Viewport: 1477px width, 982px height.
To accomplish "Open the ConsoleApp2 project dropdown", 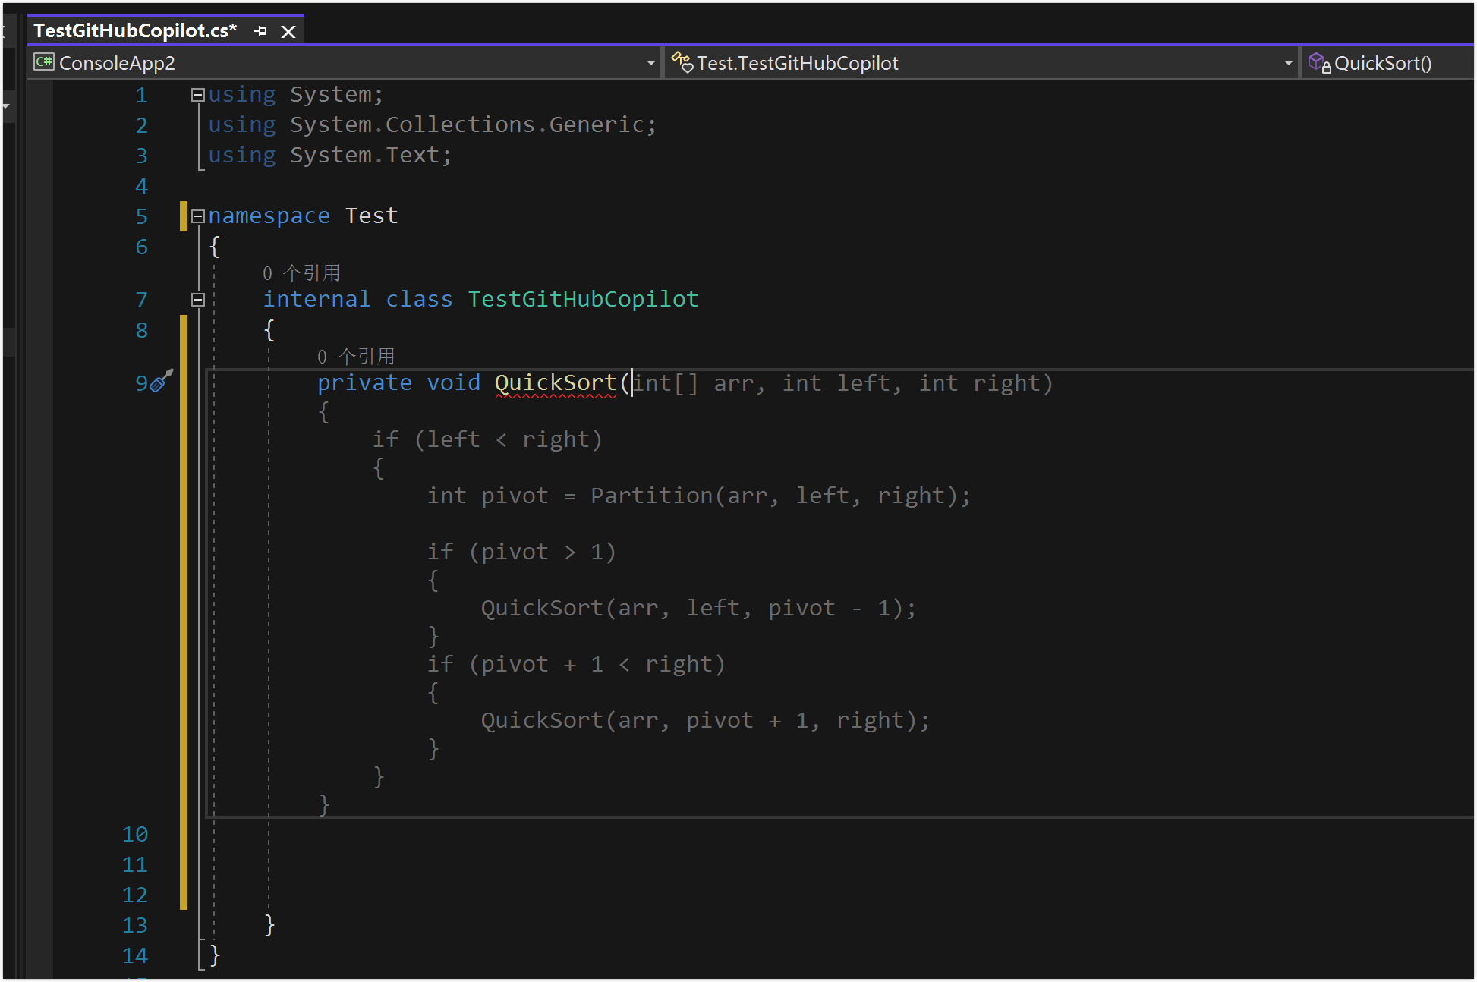I will pyautogui.click(x=650, y=63).
